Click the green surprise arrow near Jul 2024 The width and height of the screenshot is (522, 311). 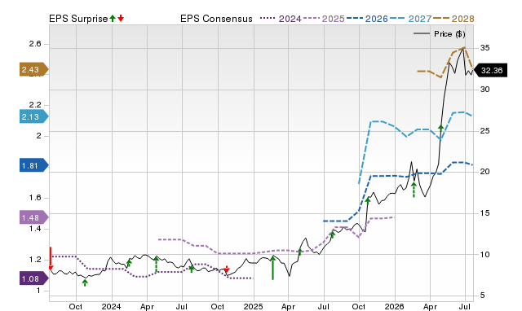click(192, 269)
